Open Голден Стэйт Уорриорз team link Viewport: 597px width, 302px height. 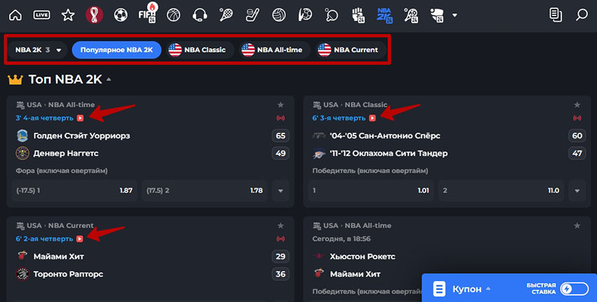tap(81, 136)
